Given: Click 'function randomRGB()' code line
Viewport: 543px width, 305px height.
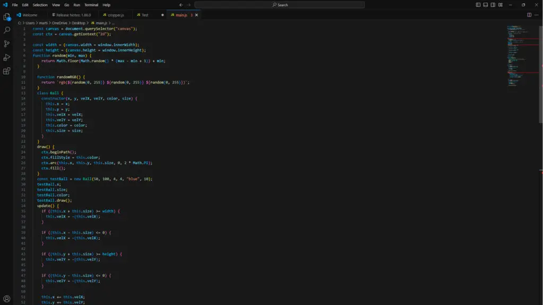Looking at the screenshot, I should pos(60,77).
